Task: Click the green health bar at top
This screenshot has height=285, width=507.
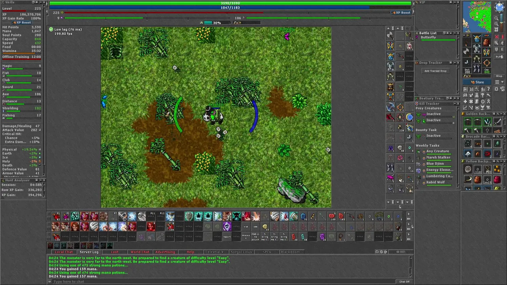Action: [230, 3]
